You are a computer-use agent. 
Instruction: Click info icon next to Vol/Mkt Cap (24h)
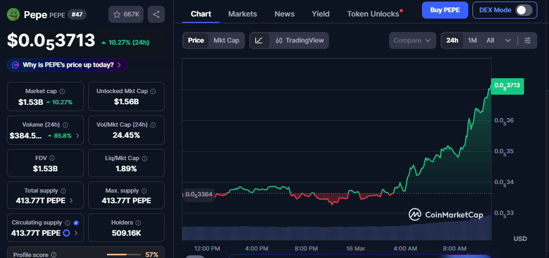(153, 125)
